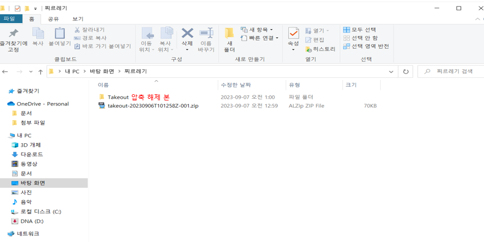Switch to the 공유 (Share) tab

point(53,19)
